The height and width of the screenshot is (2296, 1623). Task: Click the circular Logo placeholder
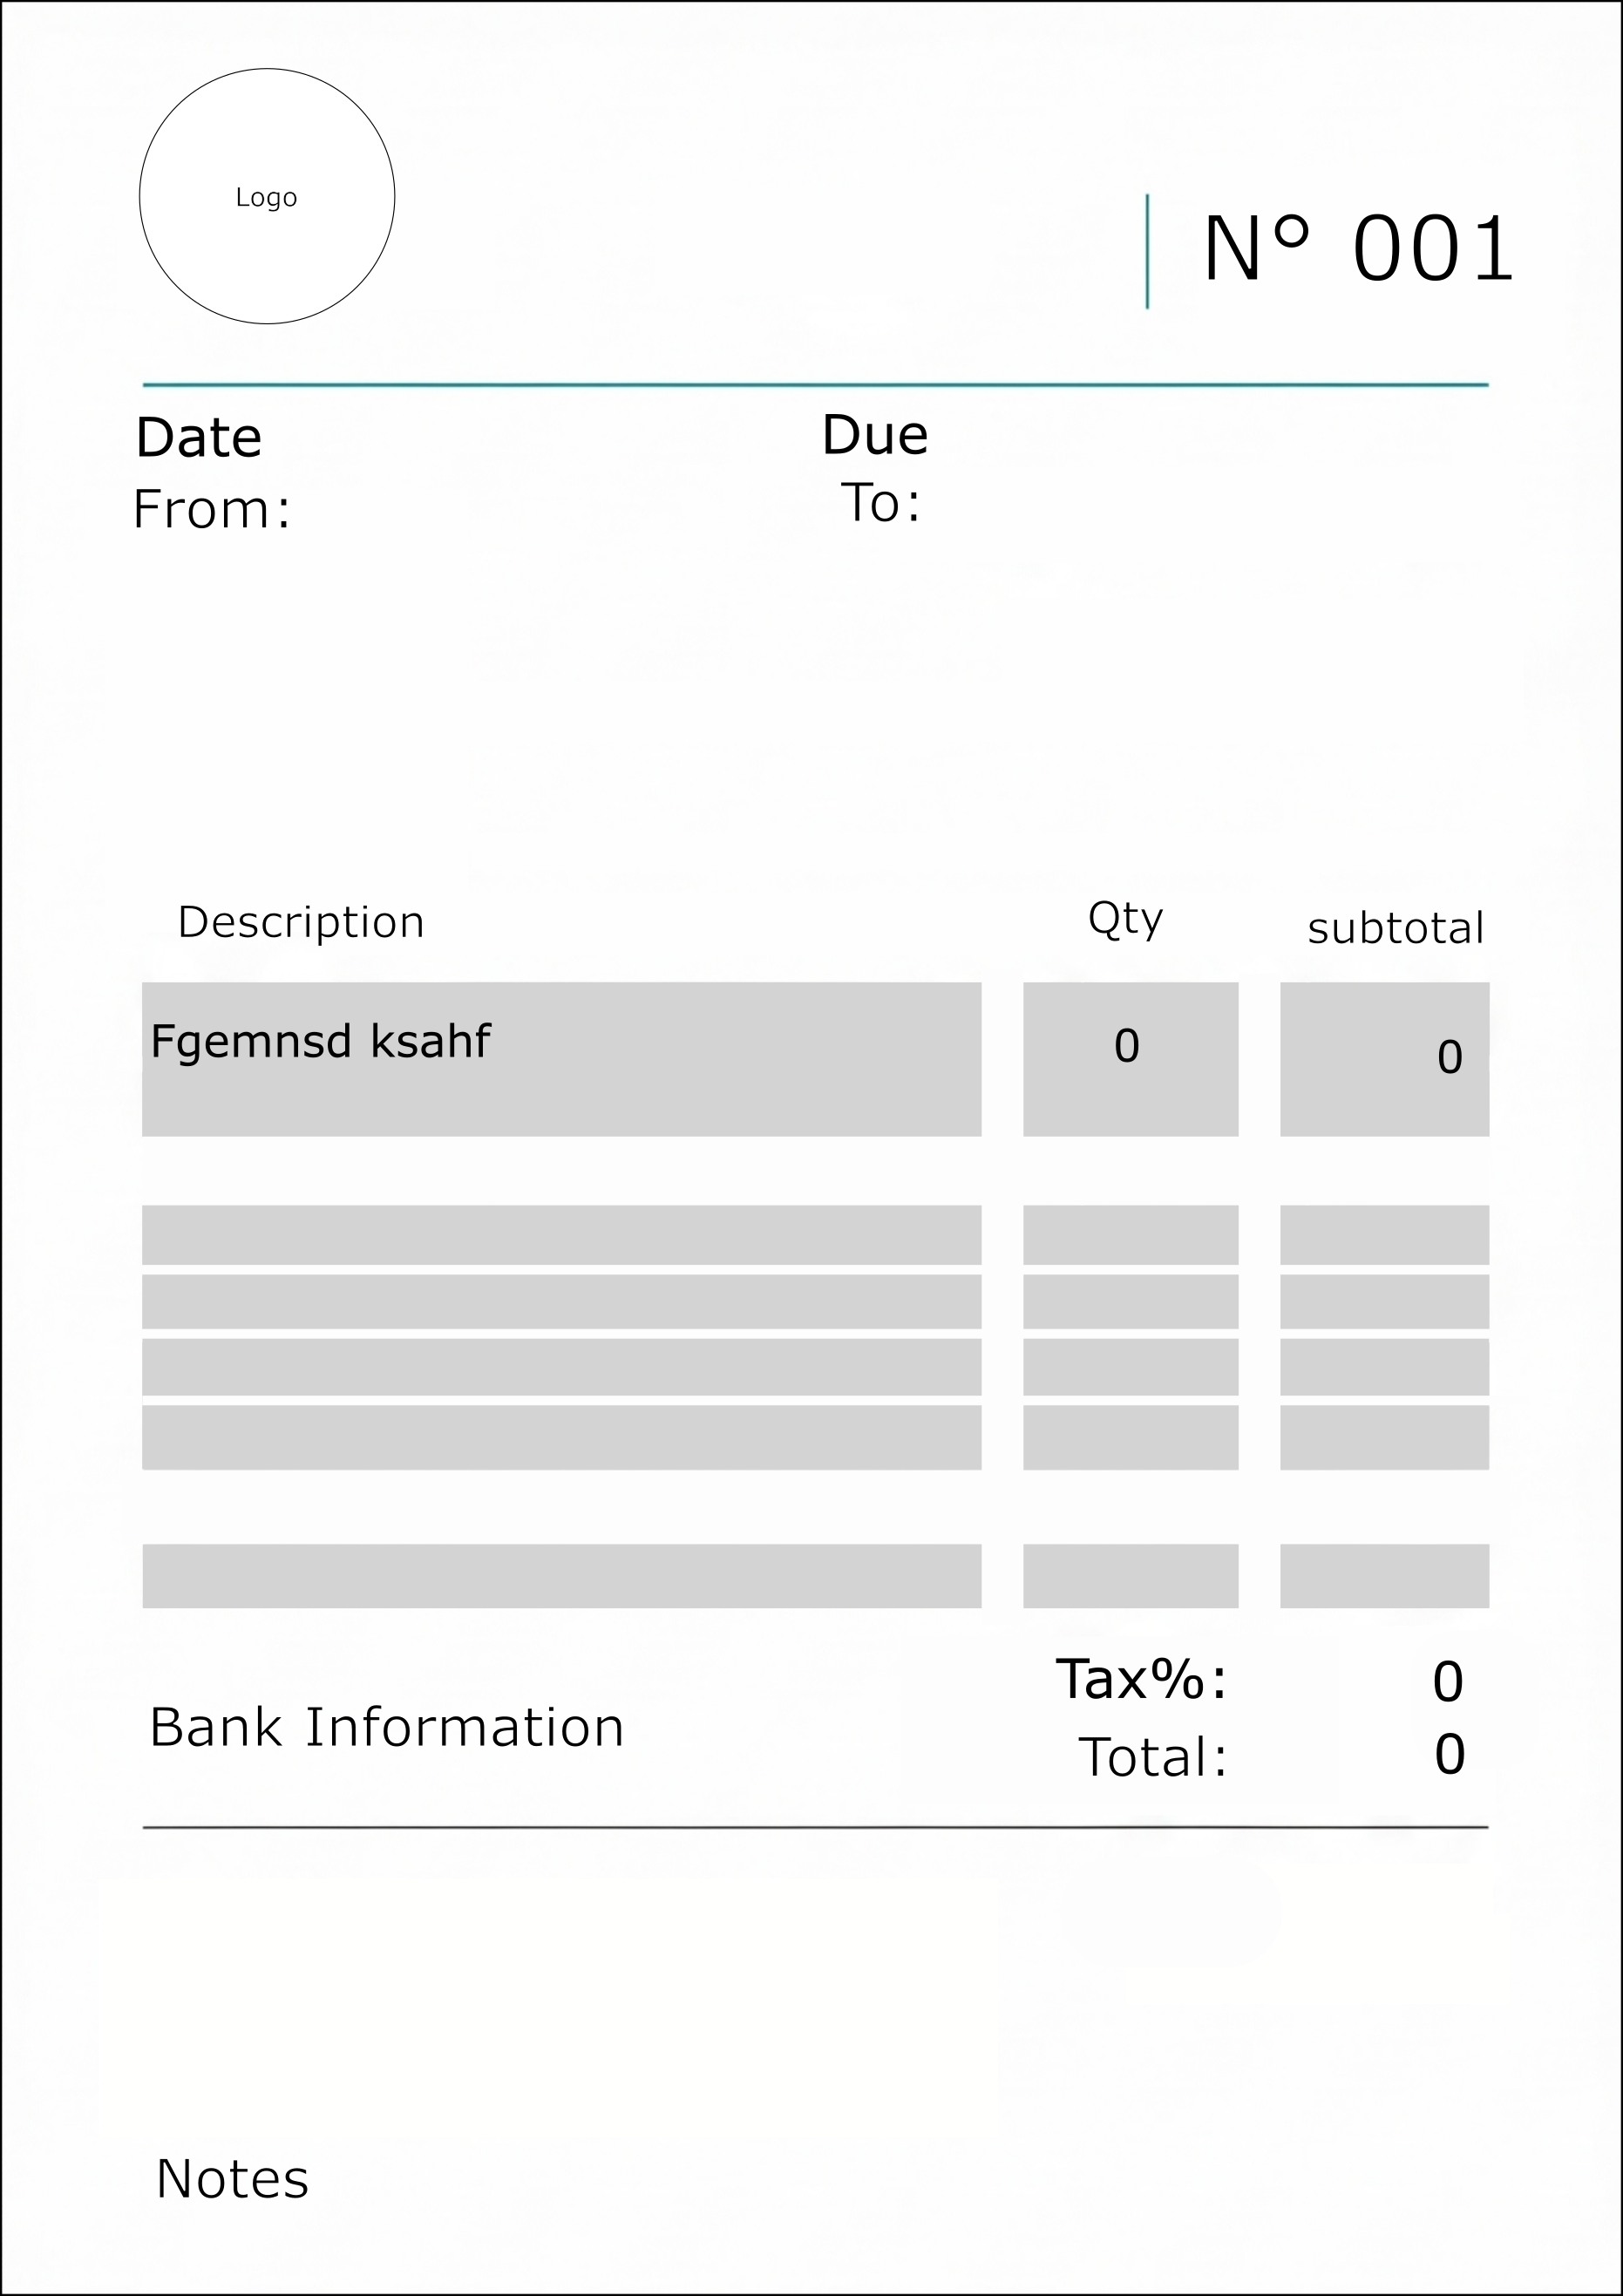267,196
